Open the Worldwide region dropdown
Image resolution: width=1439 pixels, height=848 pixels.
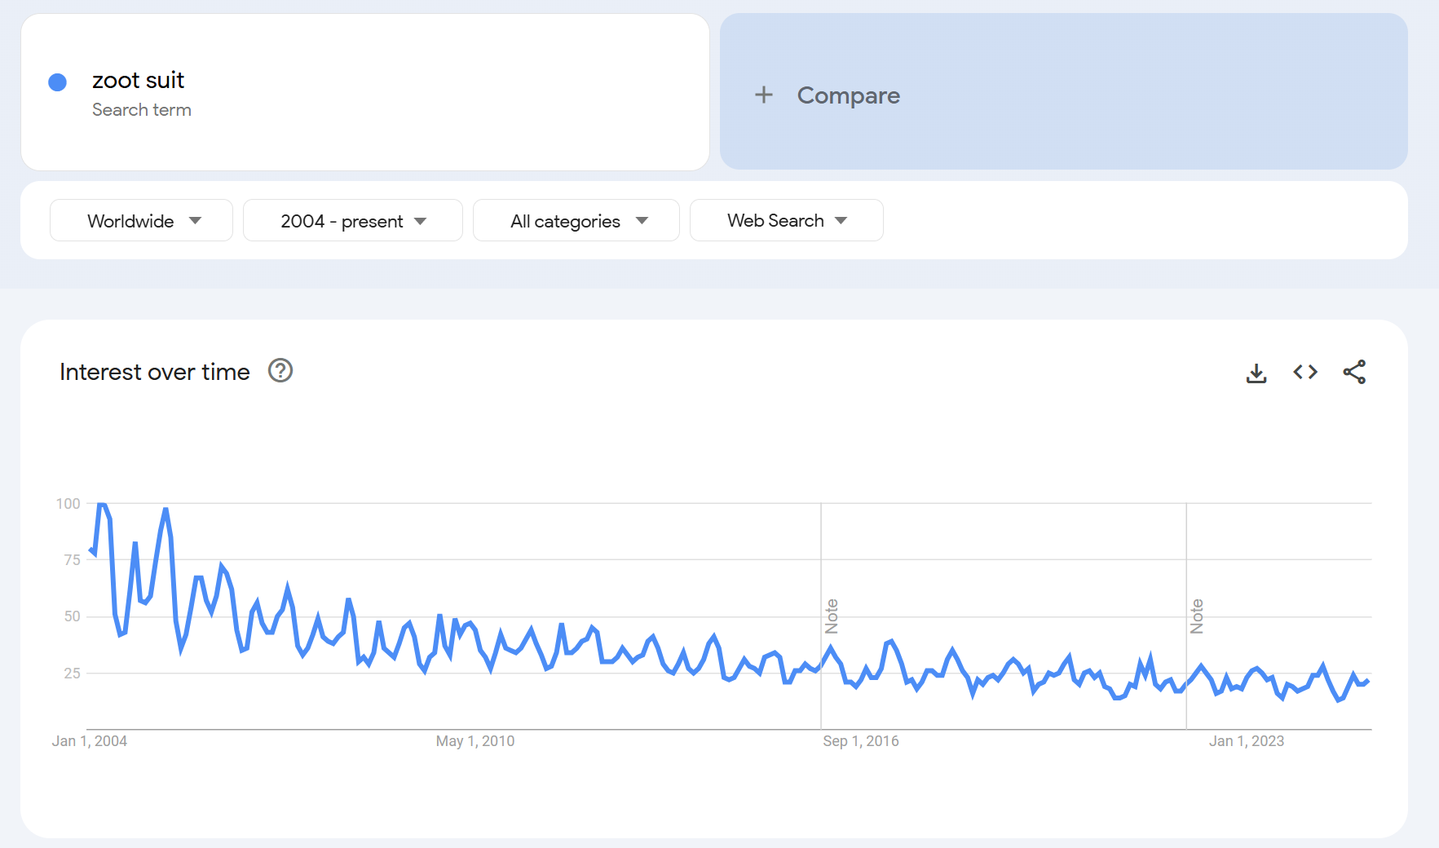click(x=141, y=221)
